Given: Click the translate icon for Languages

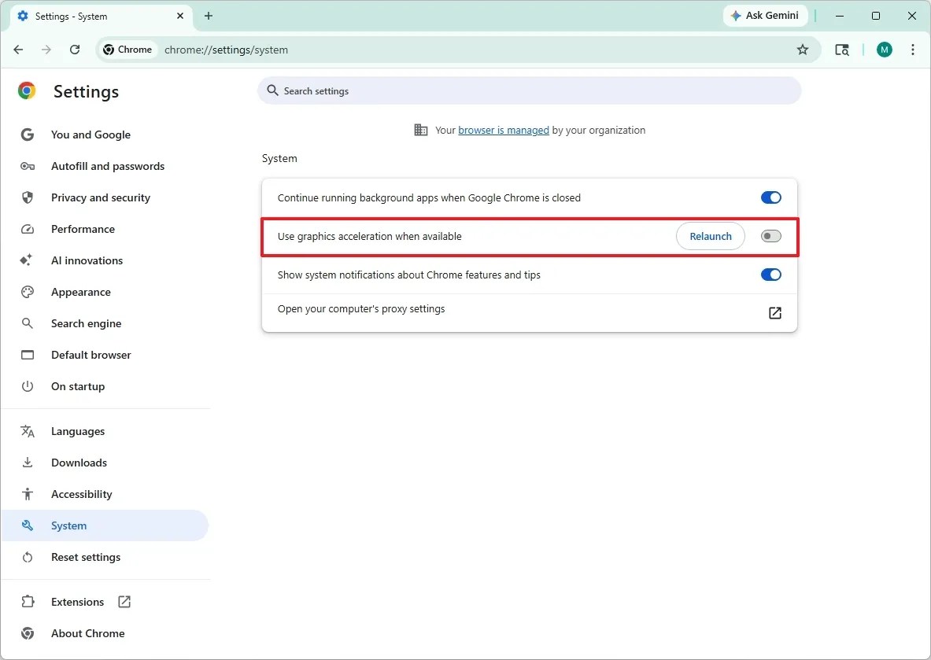Looking at the screenshot, I should click(x=28, y=432).
